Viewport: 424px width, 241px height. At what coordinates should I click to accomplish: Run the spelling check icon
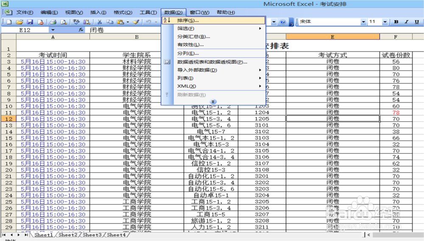pos(76,22)
